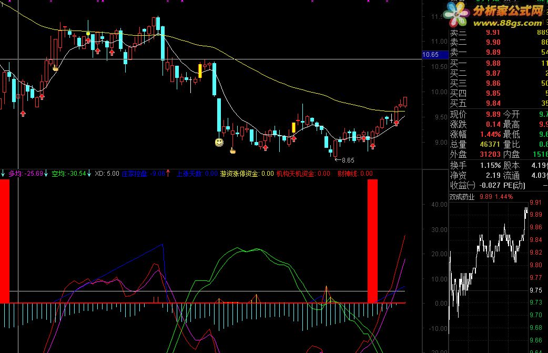
Task: Click the 8.65 lowest price annotation
Action: coord(344,160)
